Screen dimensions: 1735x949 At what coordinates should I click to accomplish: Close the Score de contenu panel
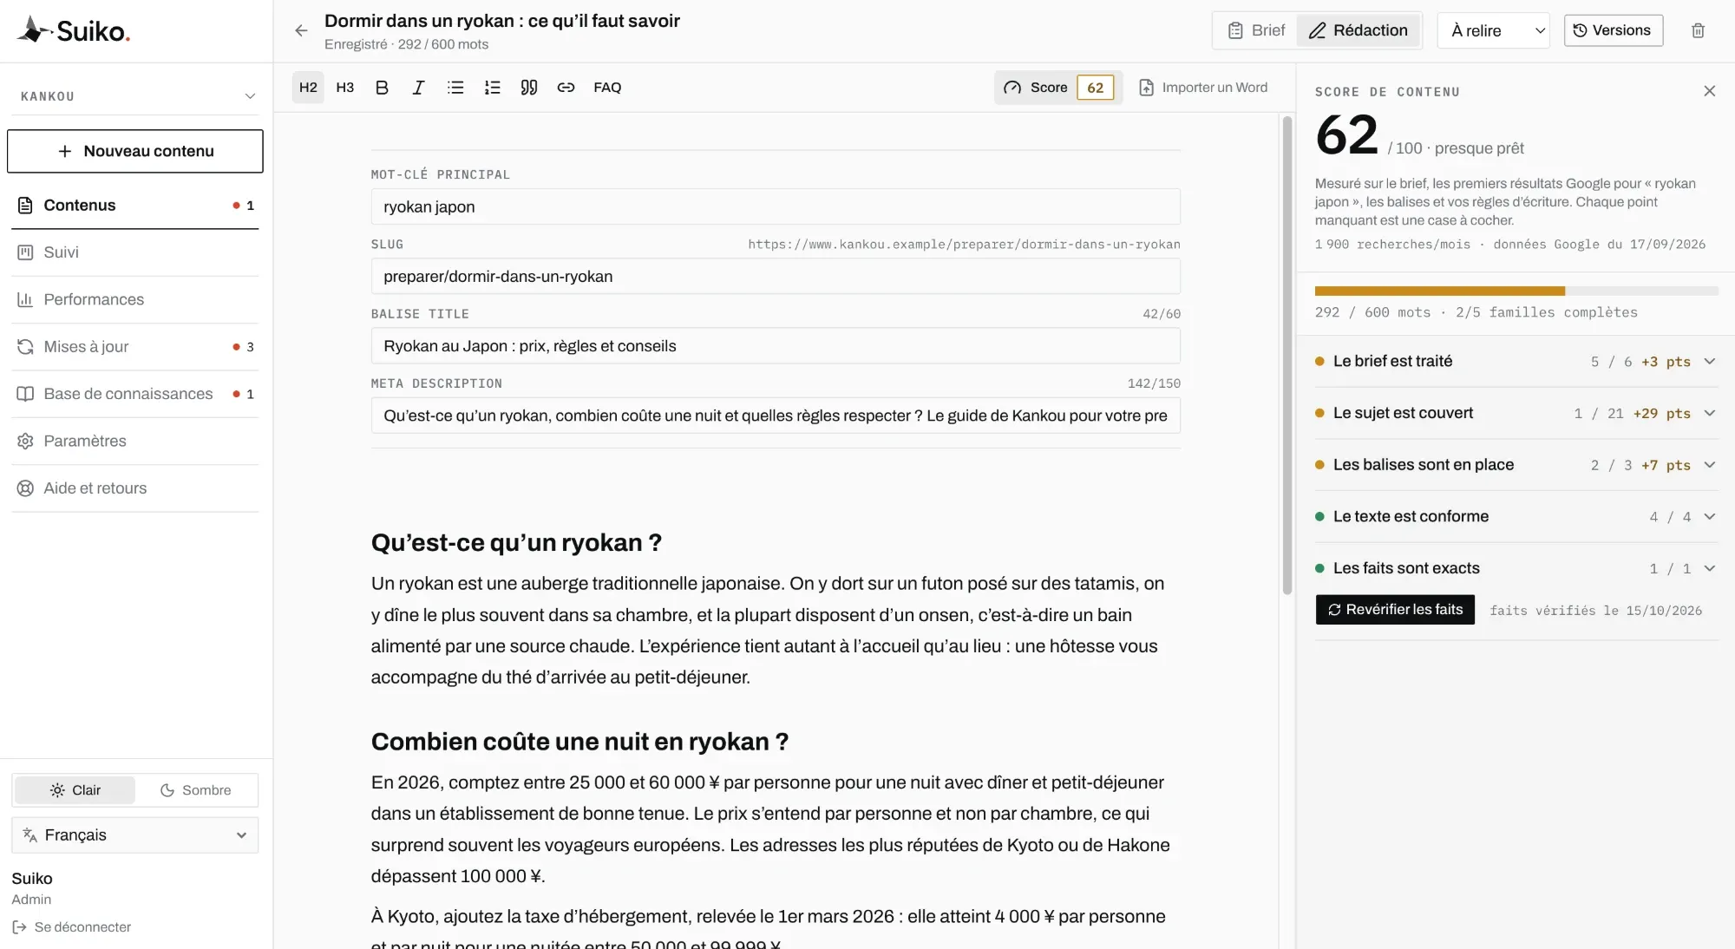(x=1709, y=91)
